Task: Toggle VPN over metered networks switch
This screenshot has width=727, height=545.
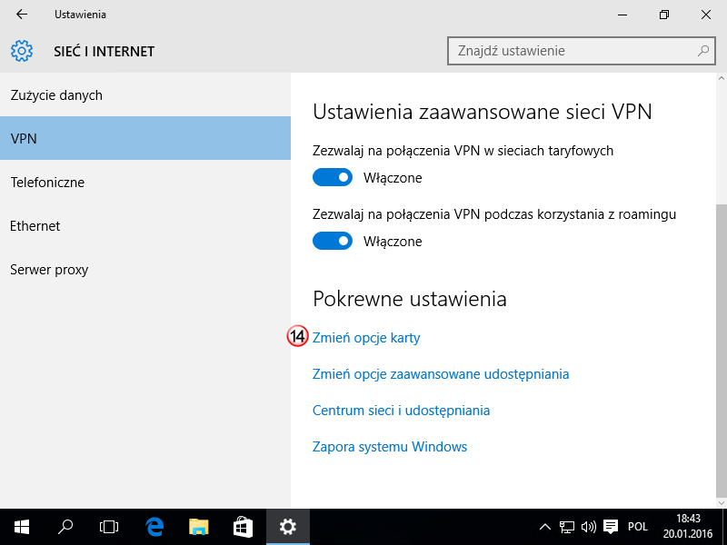Action: pyautogui.click(x=333, y=177)
